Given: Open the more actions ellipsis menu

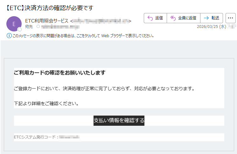Looking at the screenshot, I should (230, 18).
